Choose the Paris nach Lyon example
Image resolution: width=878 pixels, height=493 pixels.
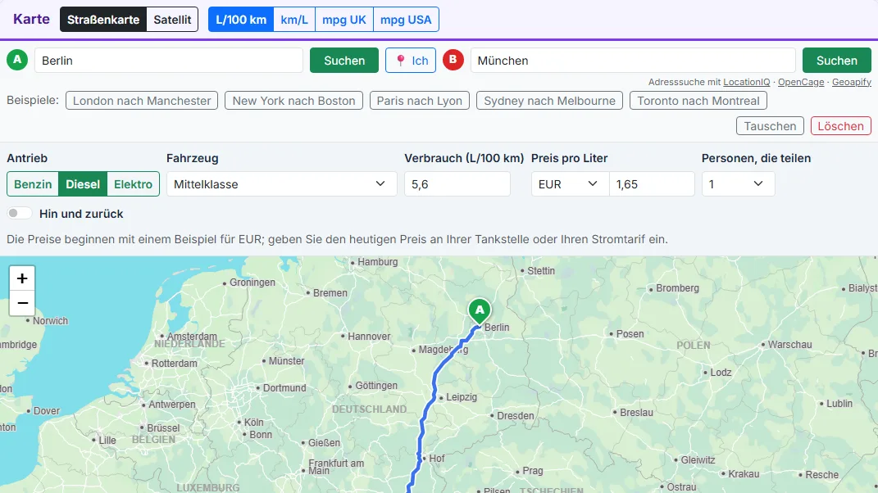click(420, 101)
